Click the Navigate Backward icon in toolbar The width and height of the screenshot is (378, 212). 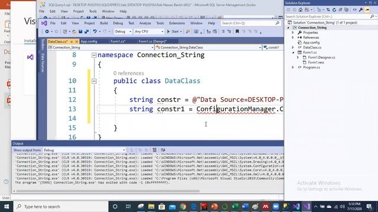(x=47, y=31)
